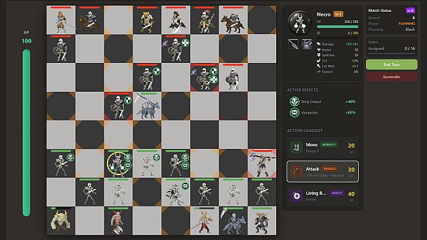The width and height of the screenshot is (427, 240).
Task: Choose the Living Bomb ability
Action: click(323, 195)
